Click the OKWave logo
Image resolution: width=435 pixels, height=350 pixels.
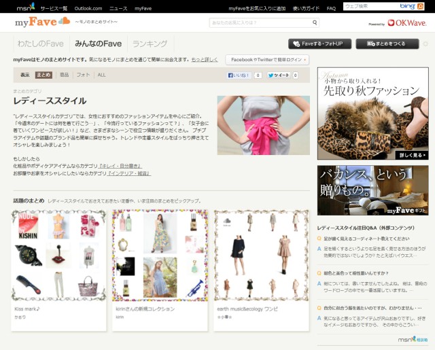point(407,23)
